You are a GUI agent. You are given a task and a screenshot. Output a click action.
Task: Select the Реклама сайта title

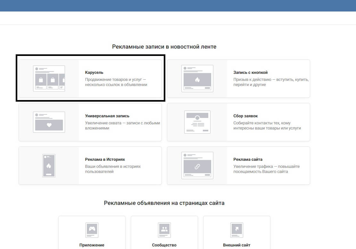248,160
